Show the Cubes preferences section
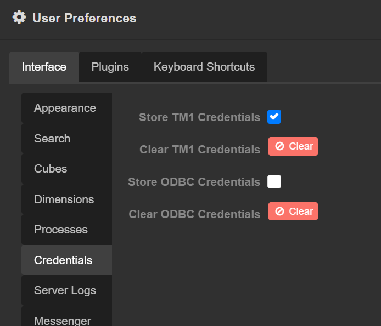Viewport: 381px width, 326px height. coord(51,169)
